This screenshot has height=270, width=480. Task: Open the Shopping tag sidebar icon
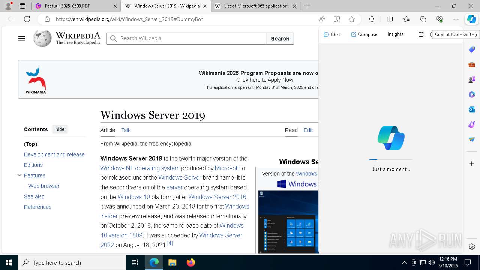click(x=472, y=49)
